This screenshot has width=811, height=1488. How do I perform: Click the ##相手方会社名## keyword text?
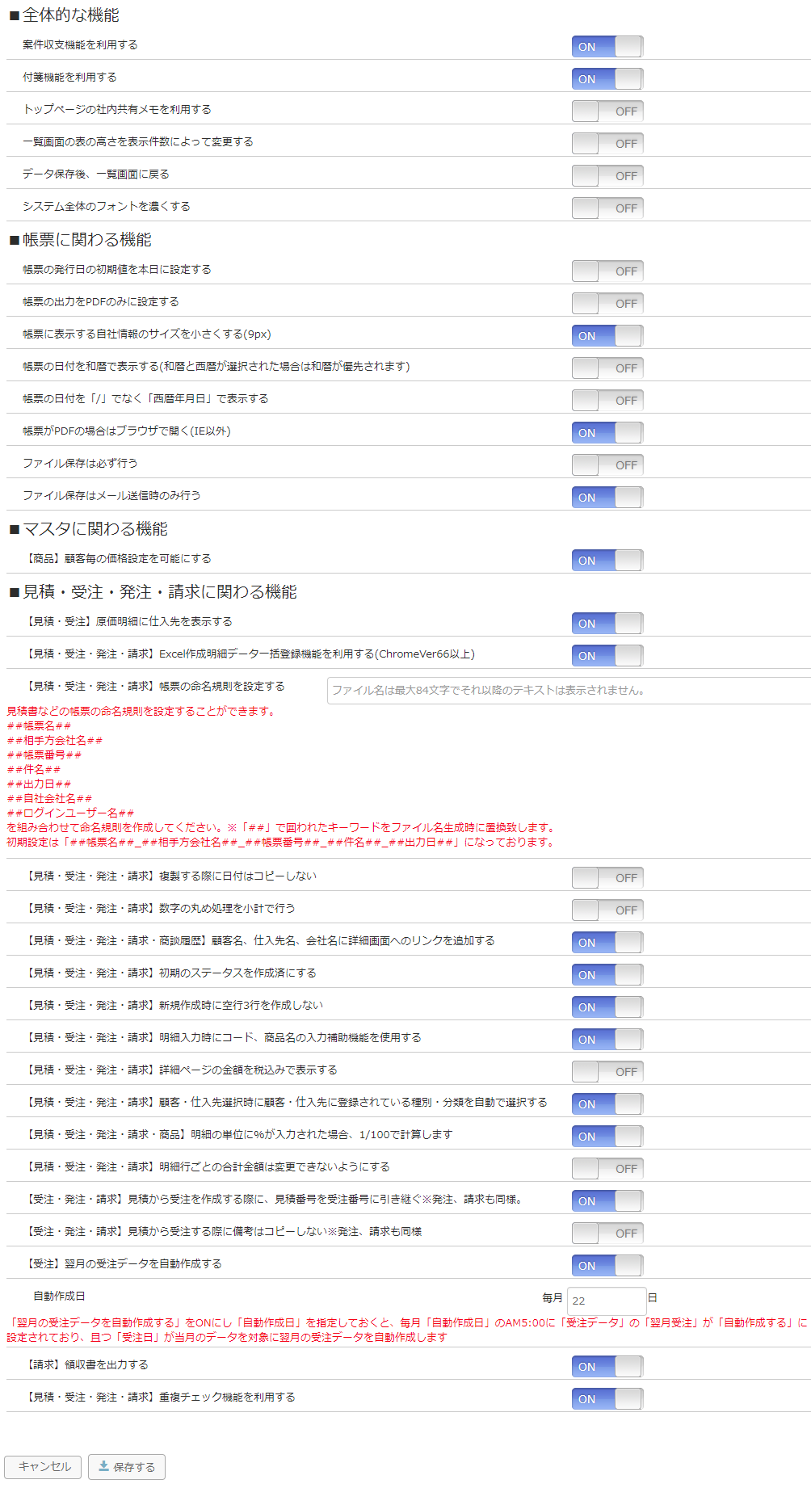coord(55,741)
